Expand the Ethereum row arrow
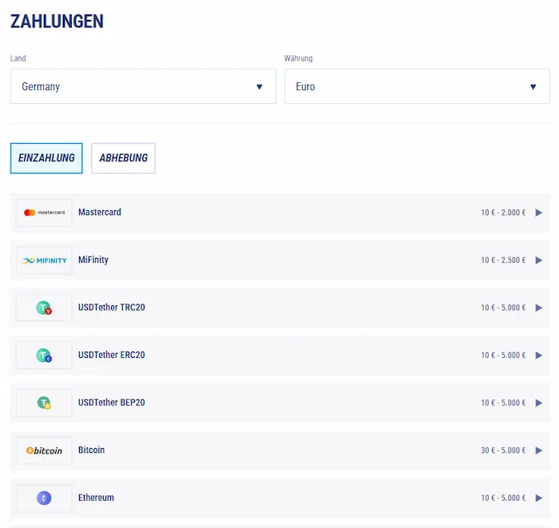 pos(539,498)
